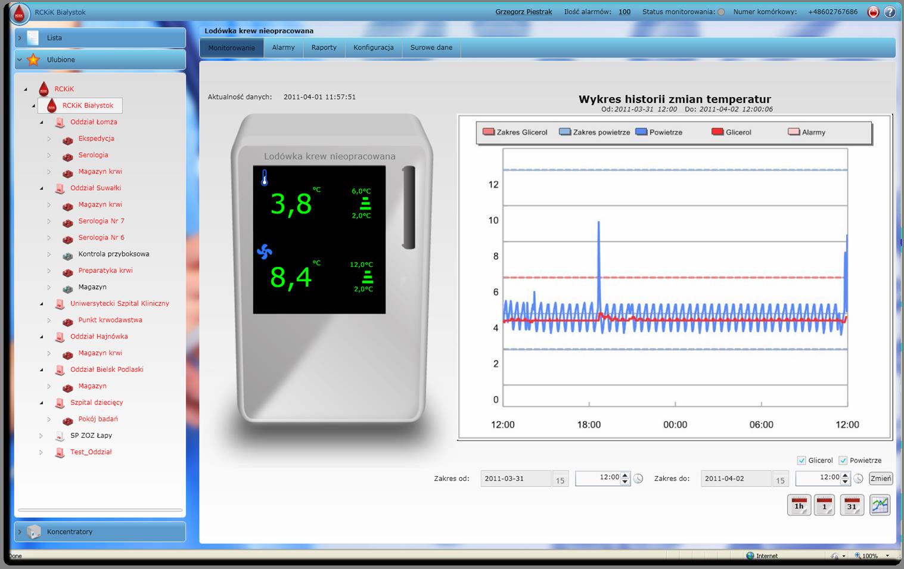Screen dimensions: 904x569
Task: Uncheck the Glicerol checkbox
Action: point(802,460)
